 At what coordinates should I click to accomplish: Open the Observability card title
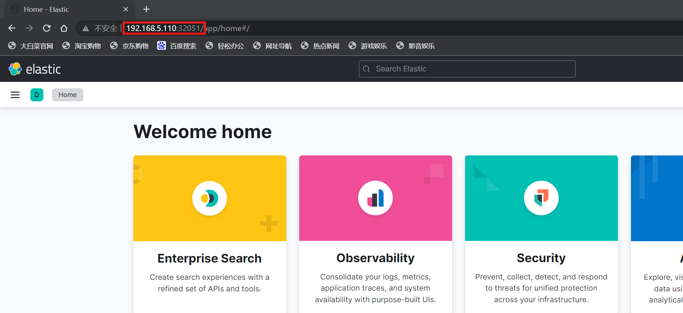tap(375, 258)
